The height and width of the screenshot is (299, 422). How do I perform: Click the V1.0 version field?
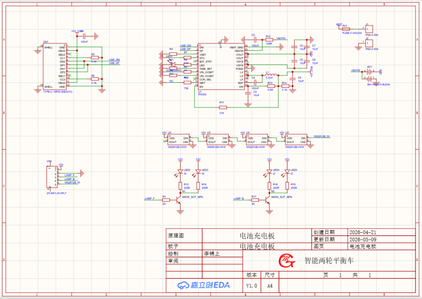pyautogui.click(x=252, y=286)
